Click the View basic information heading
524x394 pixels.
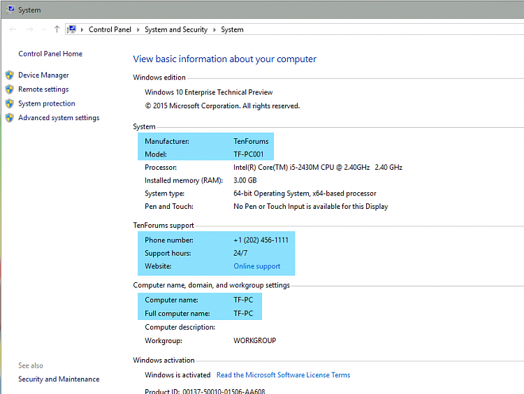coord(224,59)
